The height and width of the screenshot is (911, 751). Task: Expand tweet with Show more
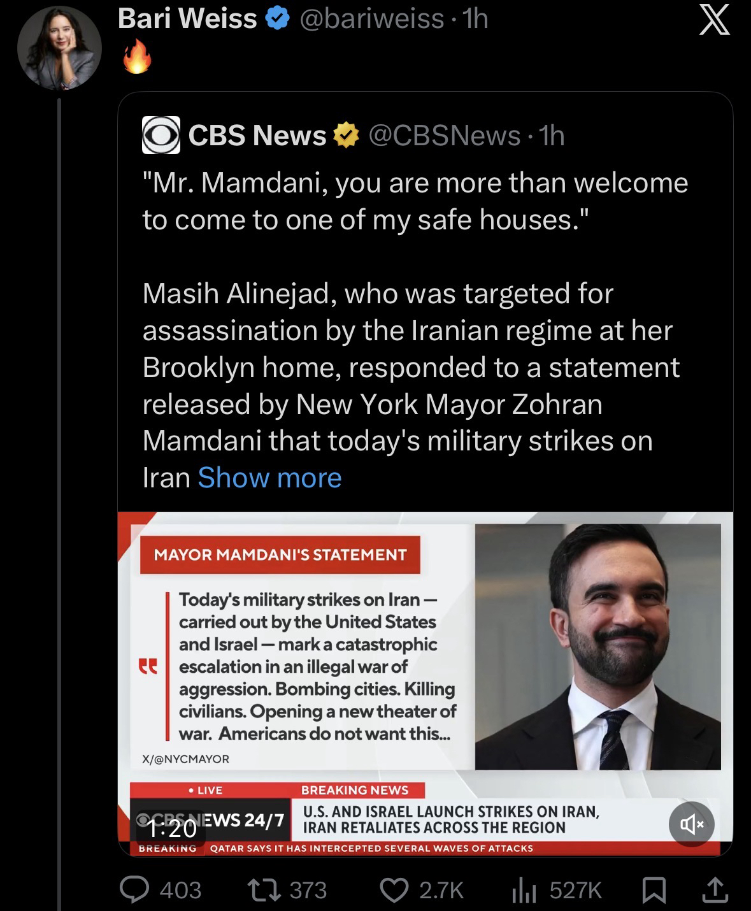pos(269,478)
